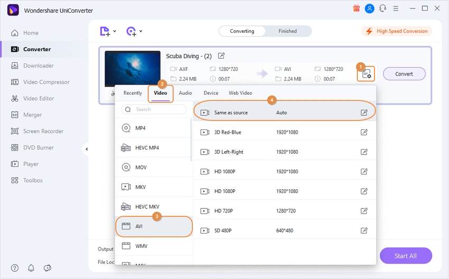This screenshot has height=279, width=449.
Task: Select the Video format tab
Action: pyautogui.click(x=161, y=93)
